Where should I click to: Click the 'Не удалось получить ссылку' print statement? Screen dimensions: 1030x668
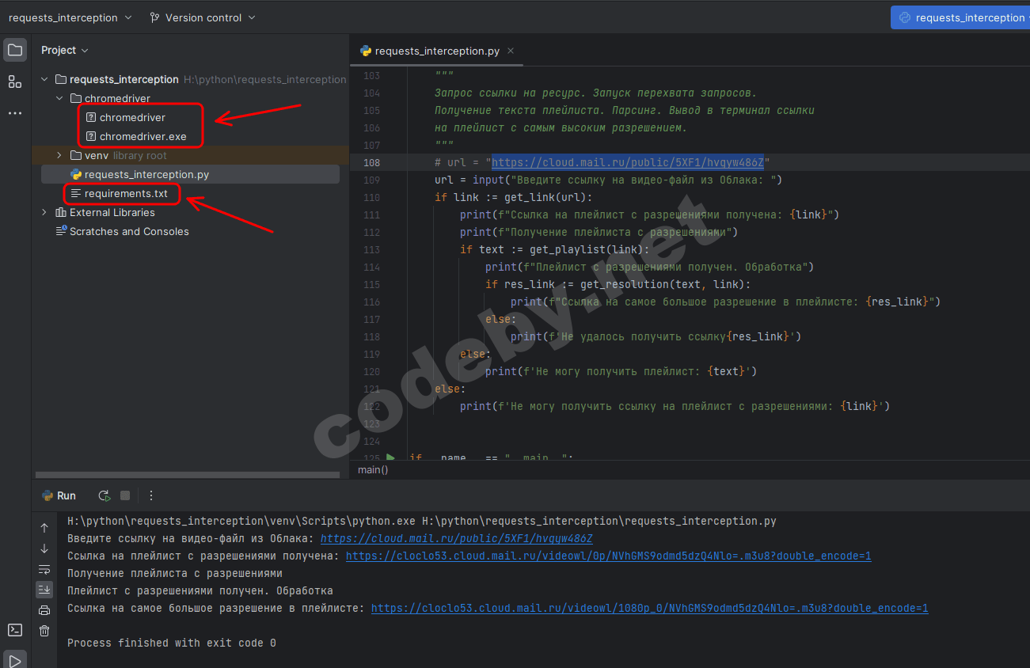coord(656,336)
